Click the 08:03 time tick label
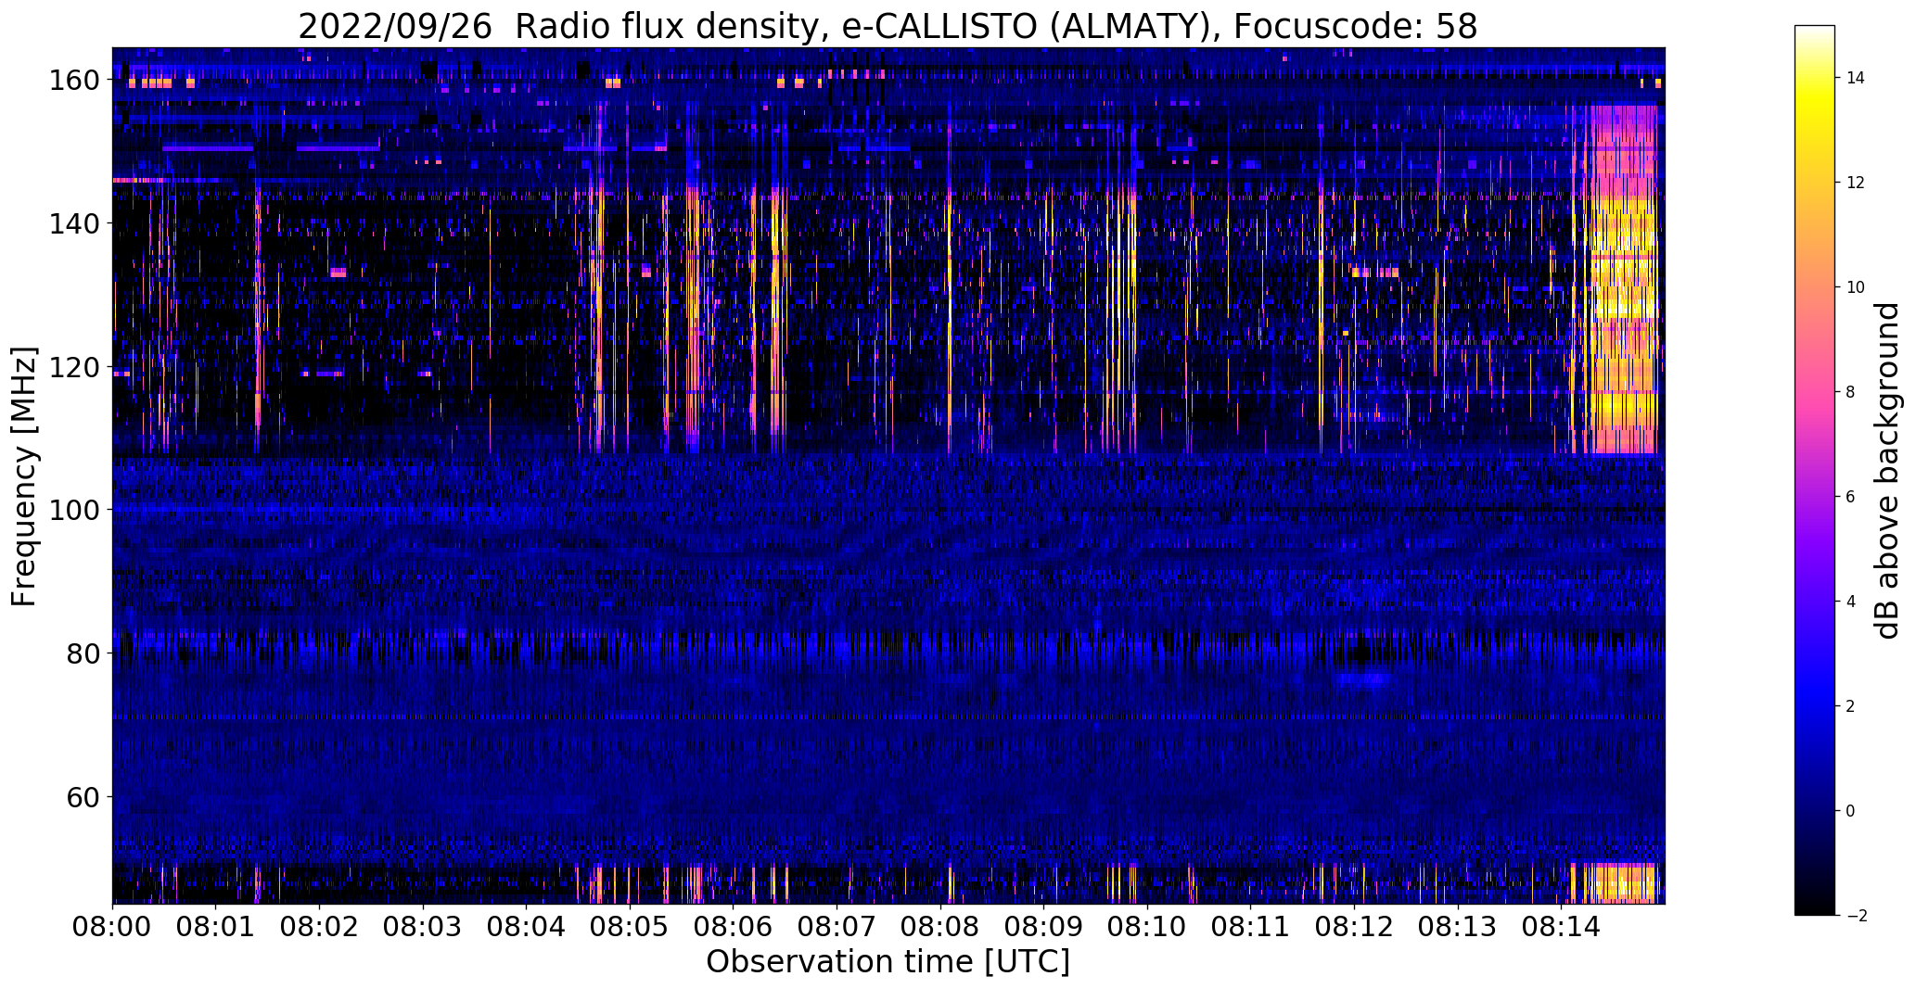 click(423, 927)
